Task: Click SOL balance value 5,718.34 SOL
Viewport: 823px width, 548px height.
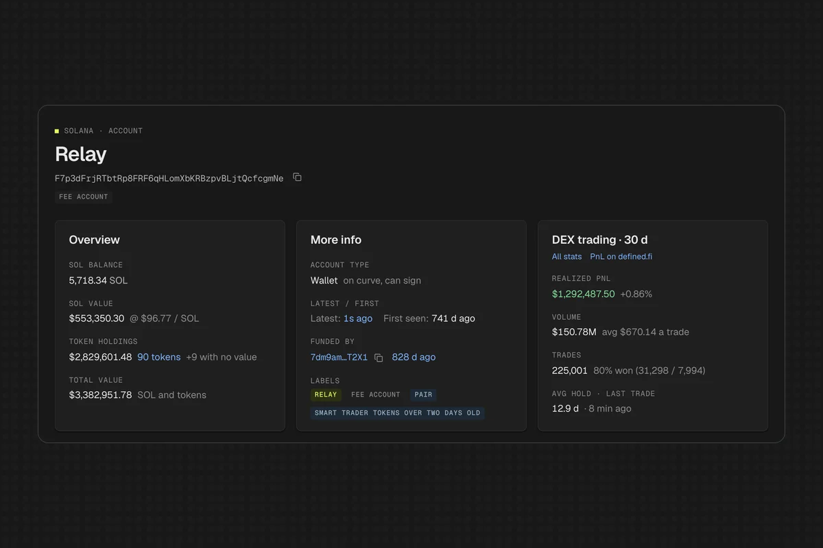Action: (98, 280)
